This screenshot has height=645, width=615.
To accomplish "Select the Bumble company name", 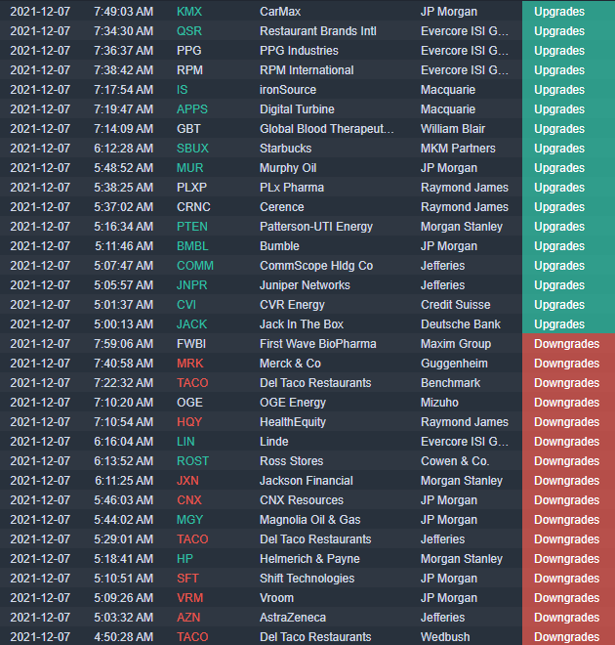I will (279, 246).
